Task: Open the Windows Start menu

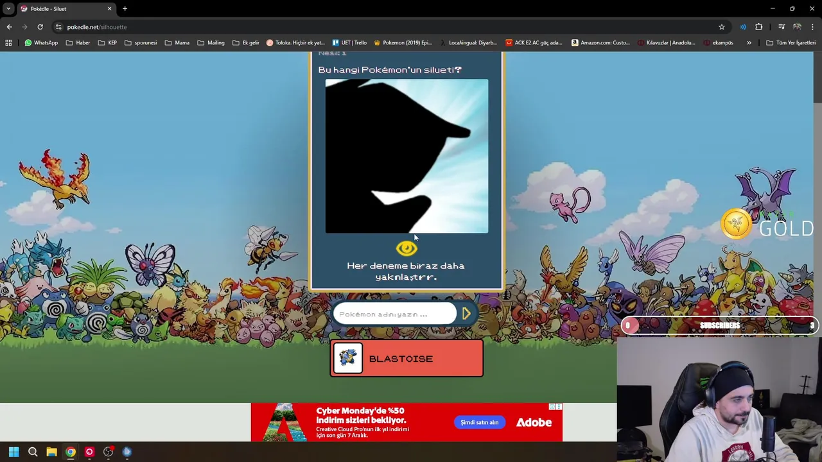Action: (14, 452)
